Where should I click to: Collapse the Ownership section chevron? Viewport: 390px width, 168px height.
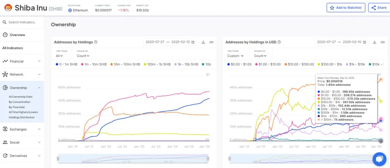(39, 87)
